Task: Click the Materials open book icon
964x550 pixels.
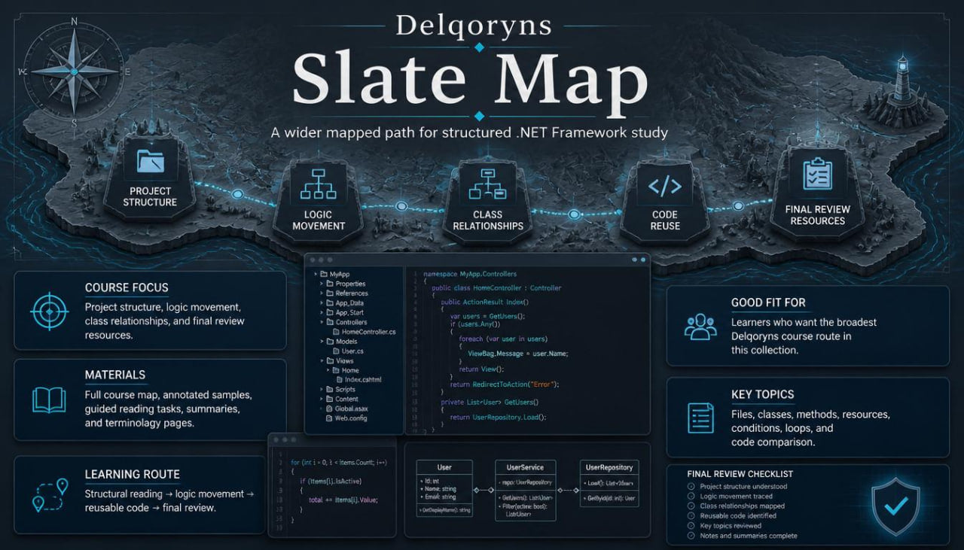Action: pyautogui.click(x=49, y=400)
